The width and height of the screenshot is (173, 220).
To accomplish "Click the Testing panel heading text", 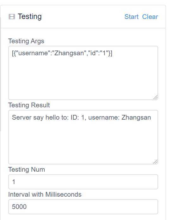I will click(30, 16).
